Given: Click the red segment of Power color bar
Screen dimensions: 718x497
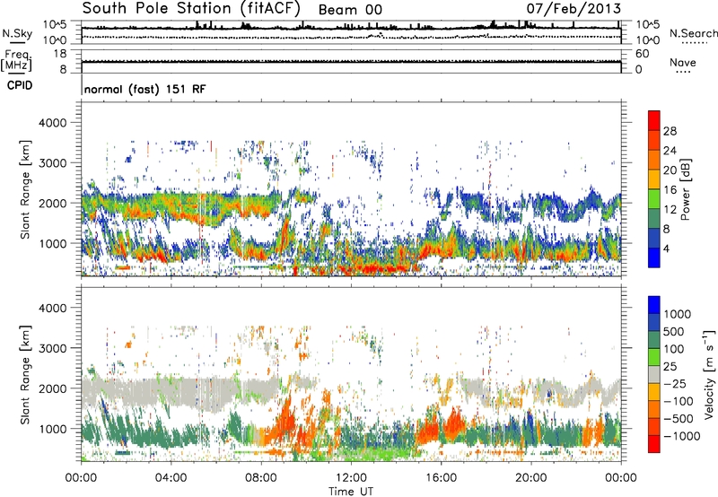Looking at the screenshot, I should (654, 120).
